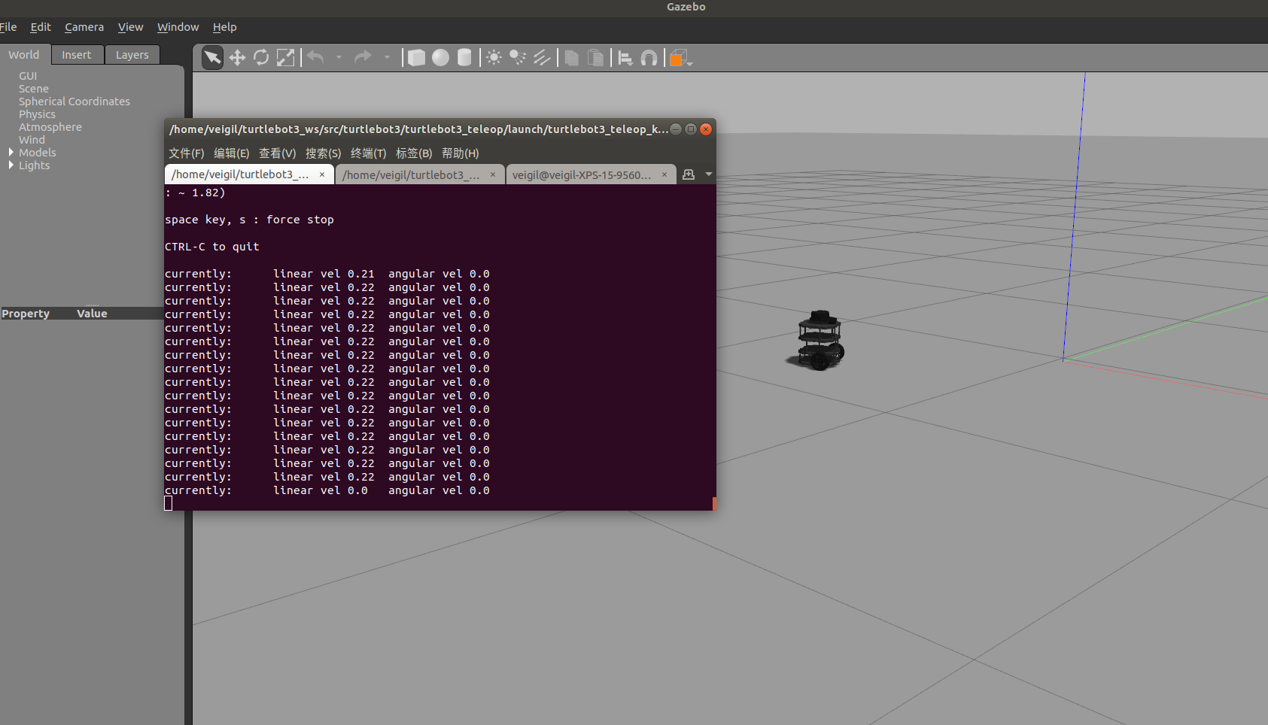Open terminal 终端(T) menu
Viewport: 1268px width, 725px height.
369,153
